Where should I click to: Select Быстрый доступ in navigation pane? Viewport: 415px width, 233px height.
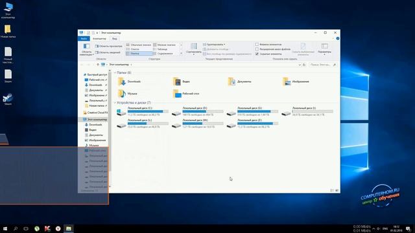click(95, 74)
